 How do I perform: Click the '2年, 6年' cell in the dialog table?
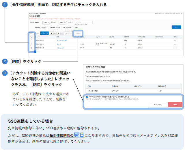(x=115, y=91)
